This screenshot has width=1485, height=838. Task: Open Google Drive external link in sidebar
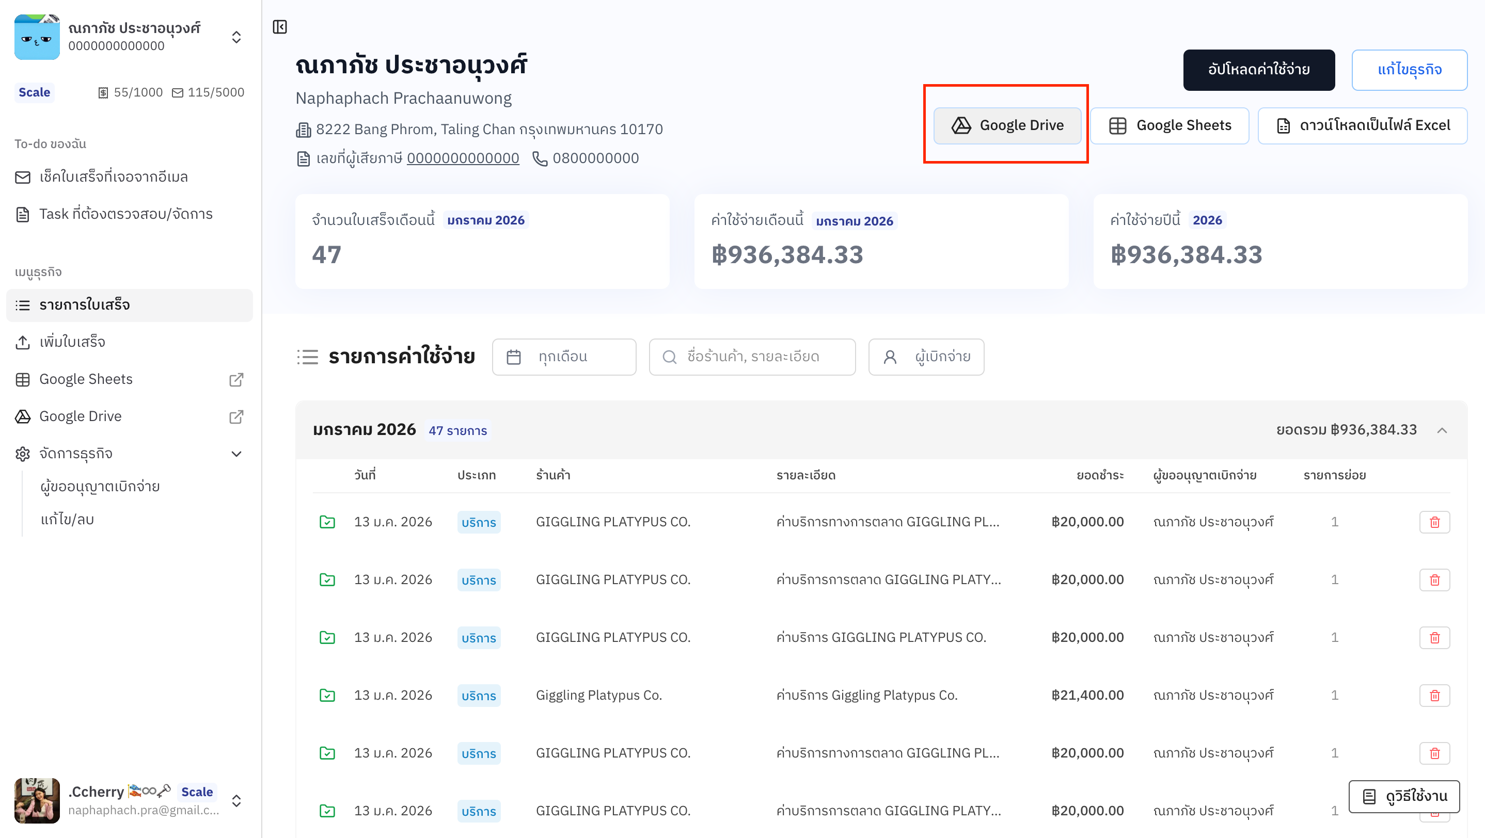click(236, 416)
